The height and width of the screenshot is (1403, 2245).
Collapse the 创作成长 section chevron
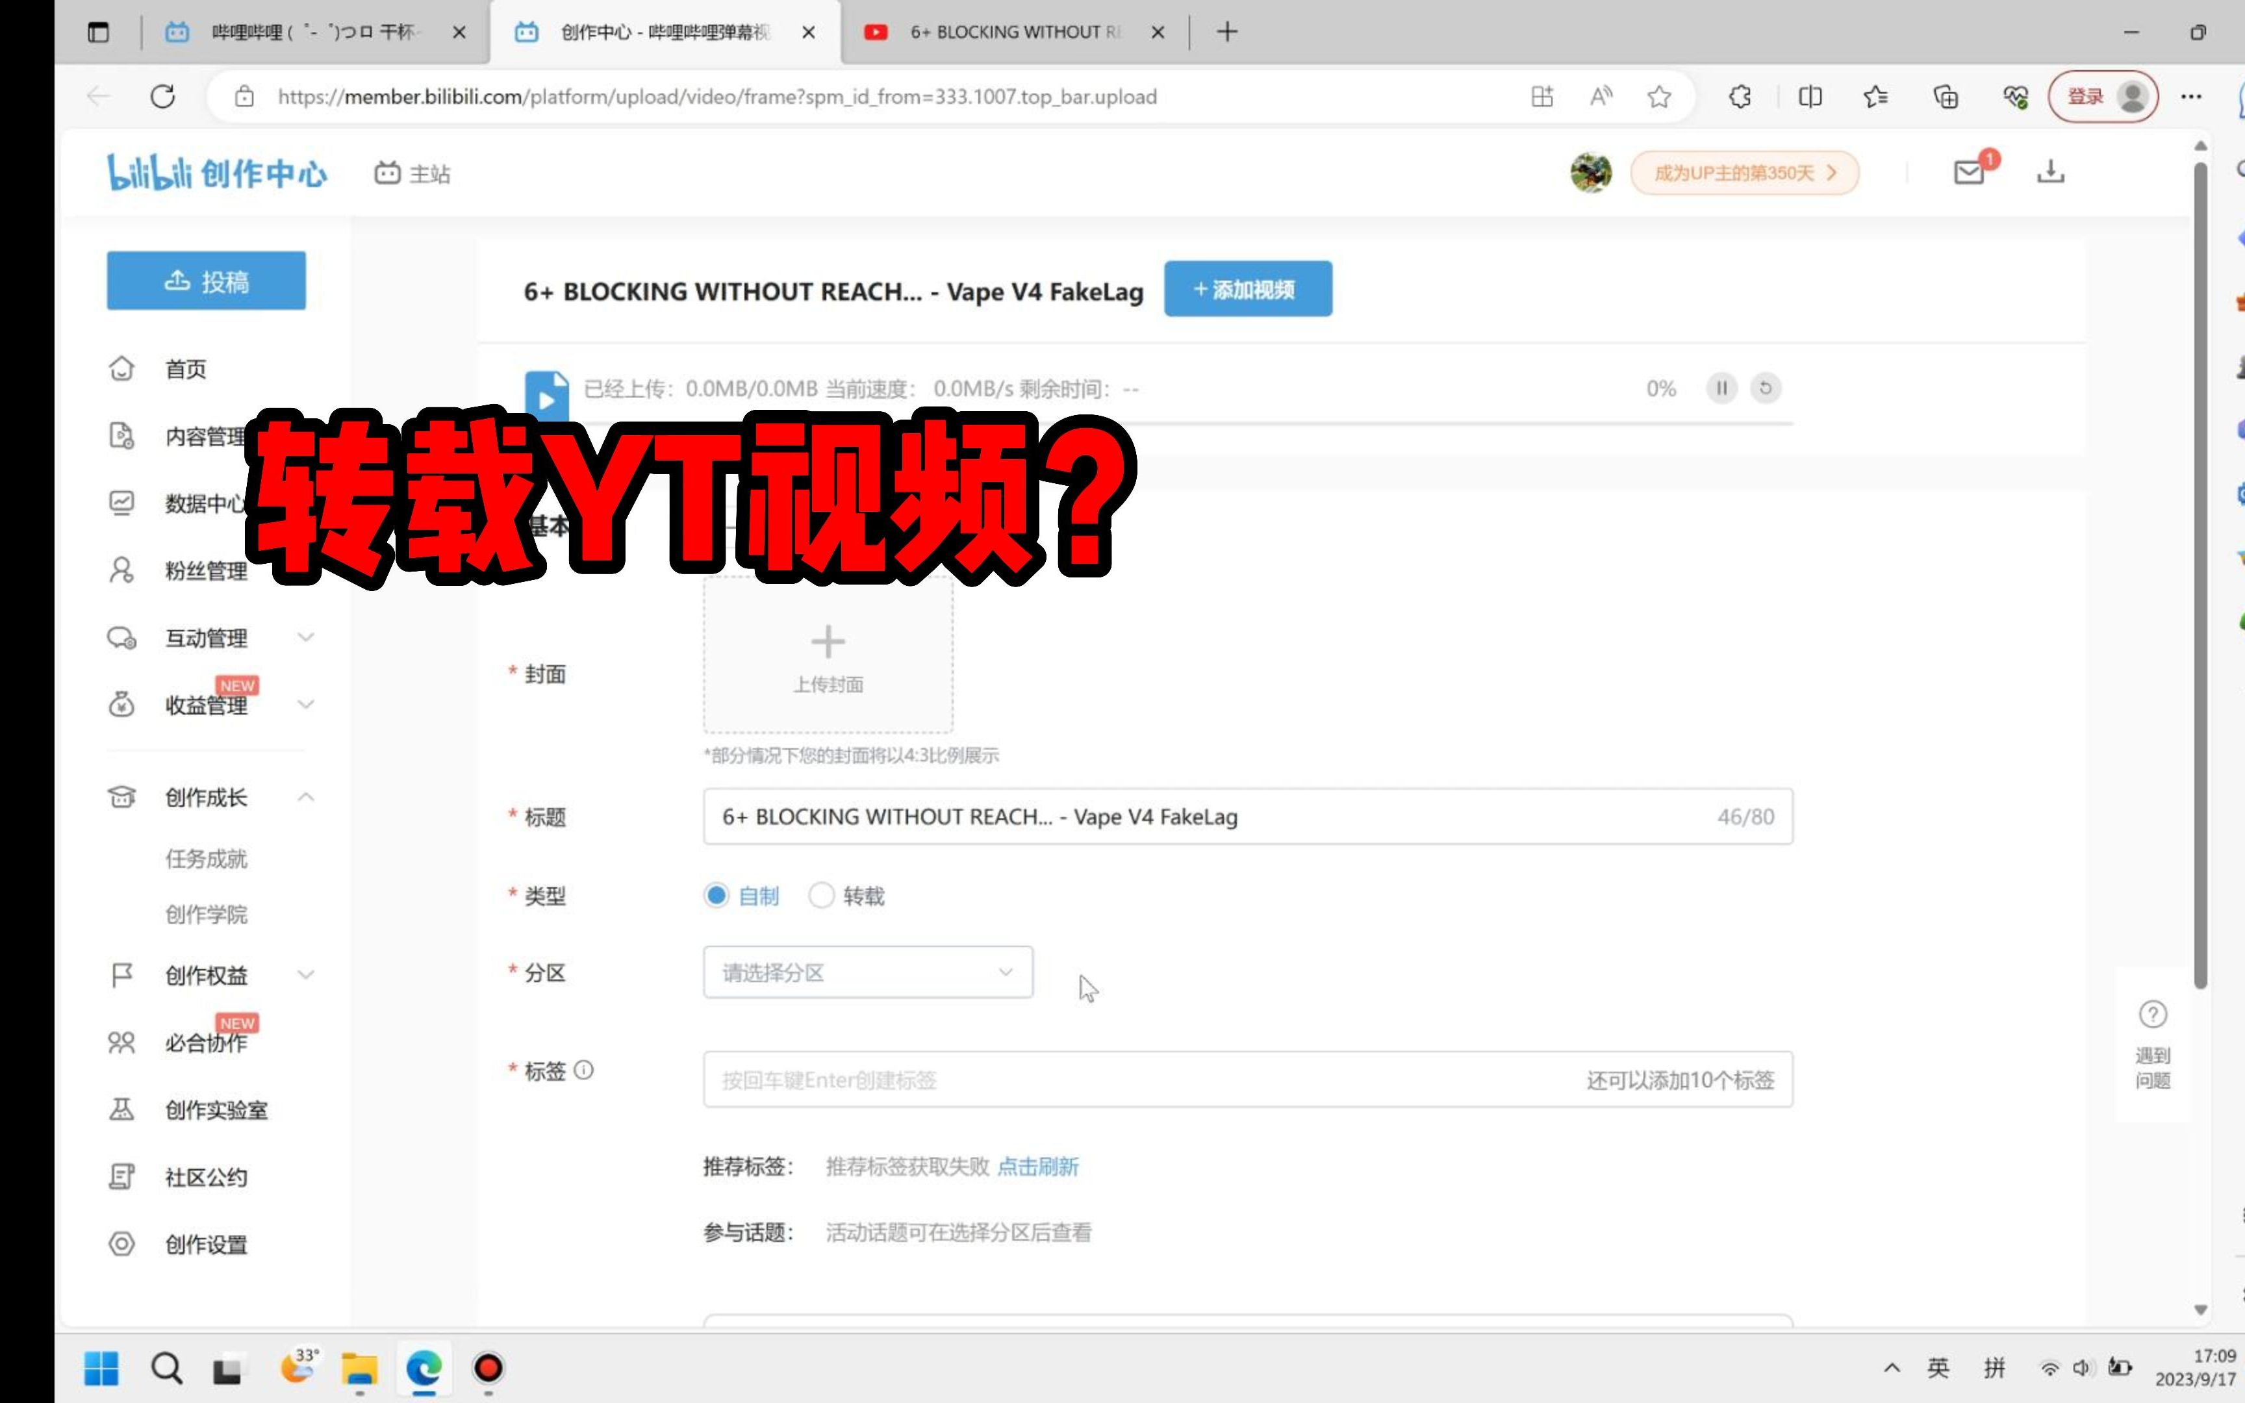pos(305,797)
